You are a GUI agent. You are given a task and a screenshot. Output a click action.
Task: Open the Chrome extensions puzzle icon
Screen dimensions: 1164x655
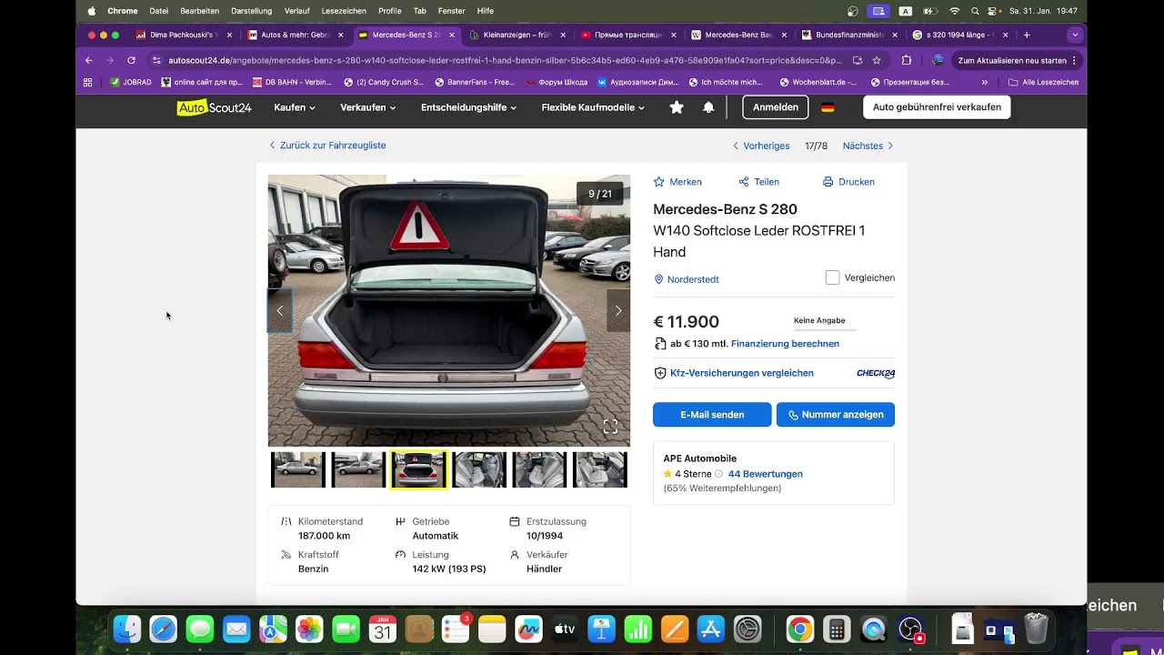point(907,60)
